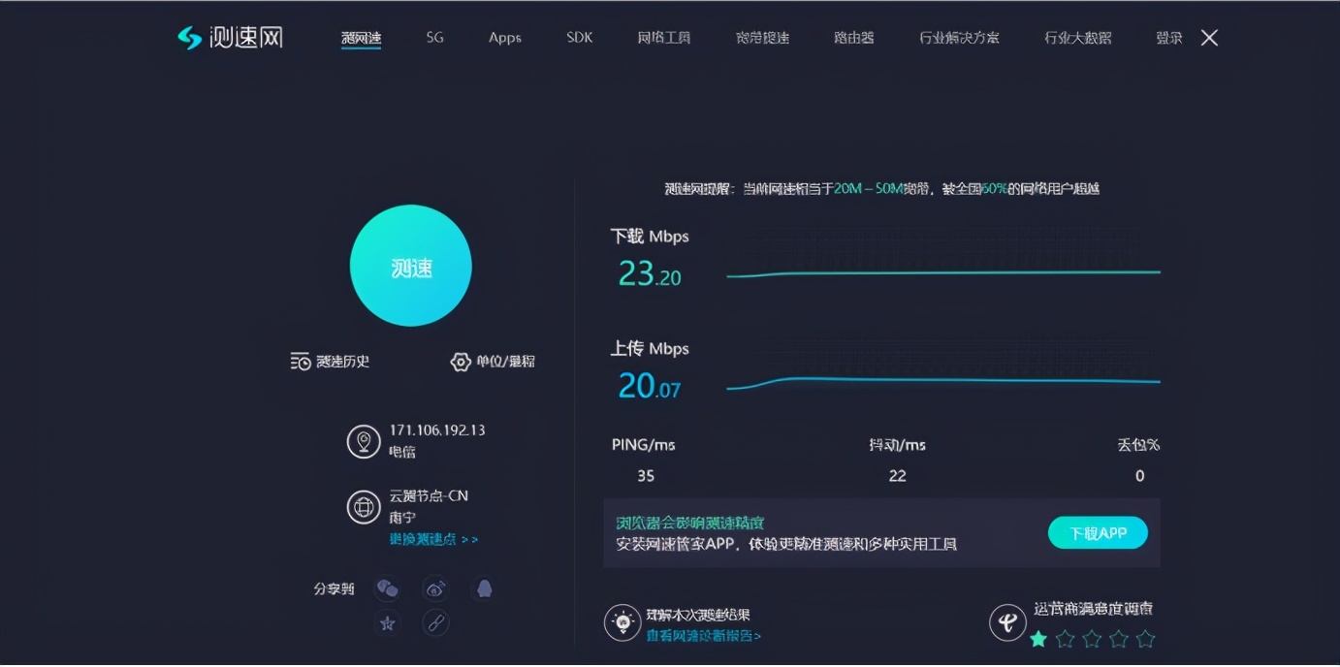Open the SDK menu item
The image size is (1340, 667).
pyautogui.click(x=580, y=38)
